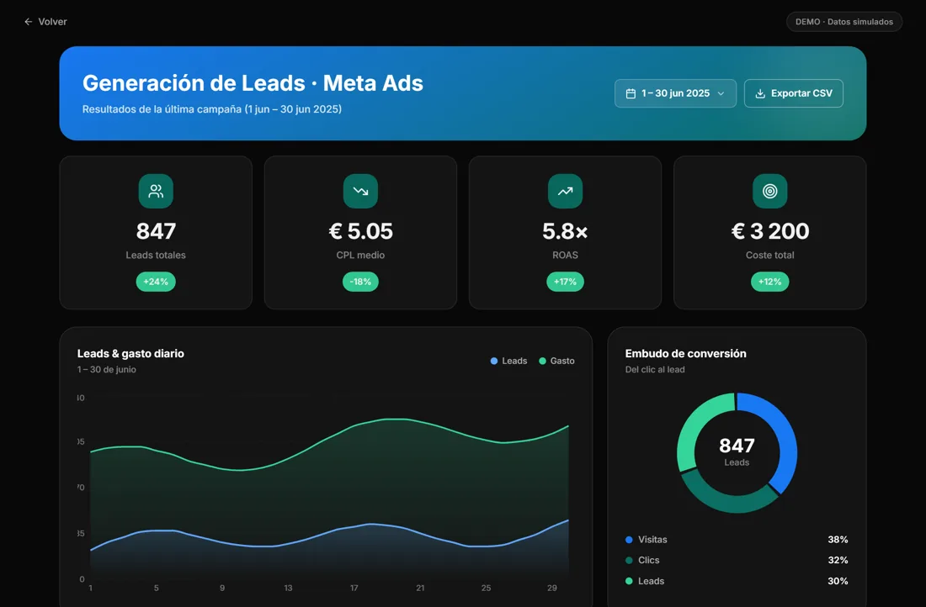Screen dimensions: 926x607
Task: Click the Leads legend row under donut
Action: click(737, 581)
